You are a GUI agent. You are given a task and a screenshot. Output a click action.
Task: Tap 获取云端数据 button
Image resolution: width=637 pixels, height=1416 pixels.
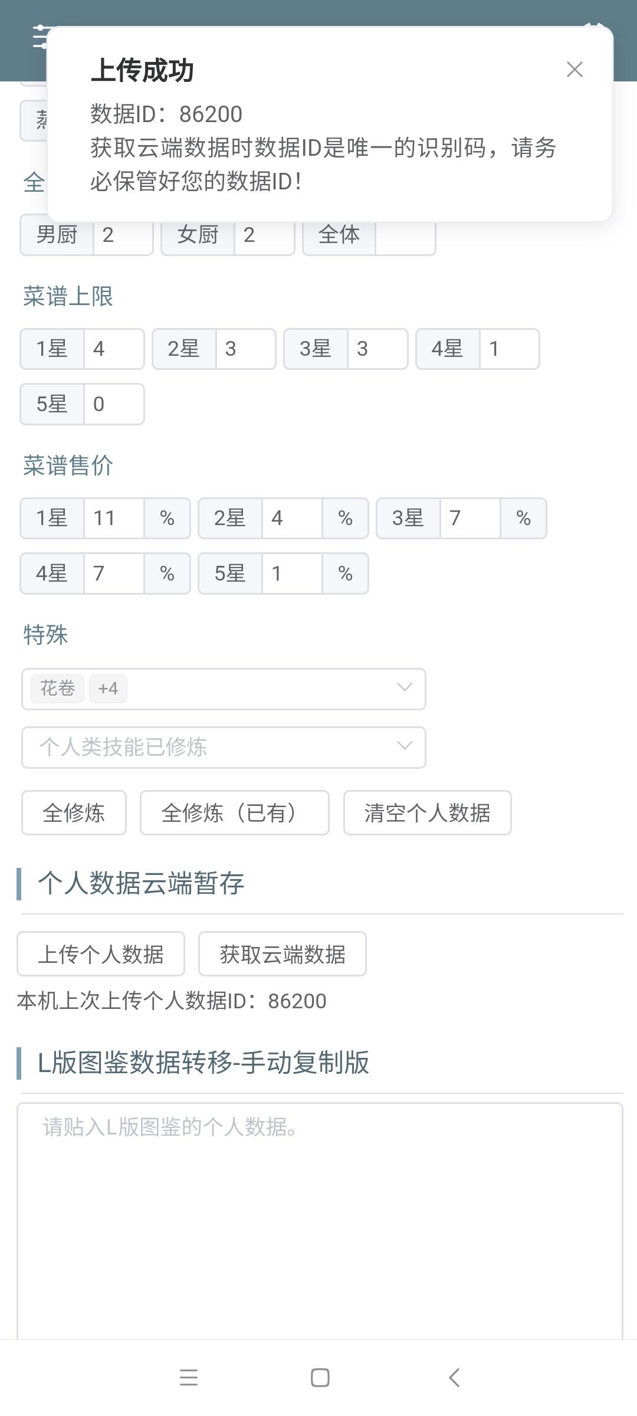283,954
